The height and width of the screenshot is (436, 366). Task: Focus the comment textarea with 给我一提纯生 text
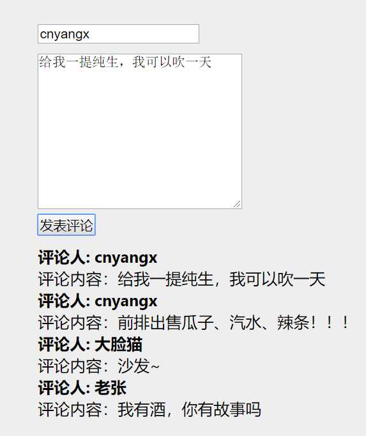coord(140,131)
